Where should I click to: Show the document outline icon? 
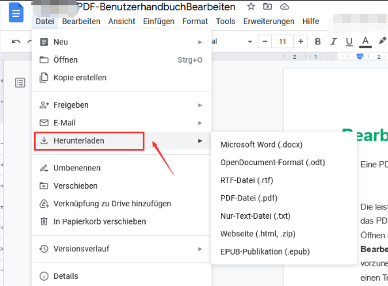[x=20, y=83]
